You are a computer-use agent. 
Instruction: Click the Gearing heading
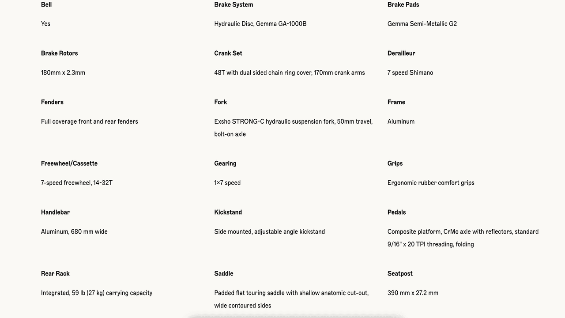tap(225, 163)
